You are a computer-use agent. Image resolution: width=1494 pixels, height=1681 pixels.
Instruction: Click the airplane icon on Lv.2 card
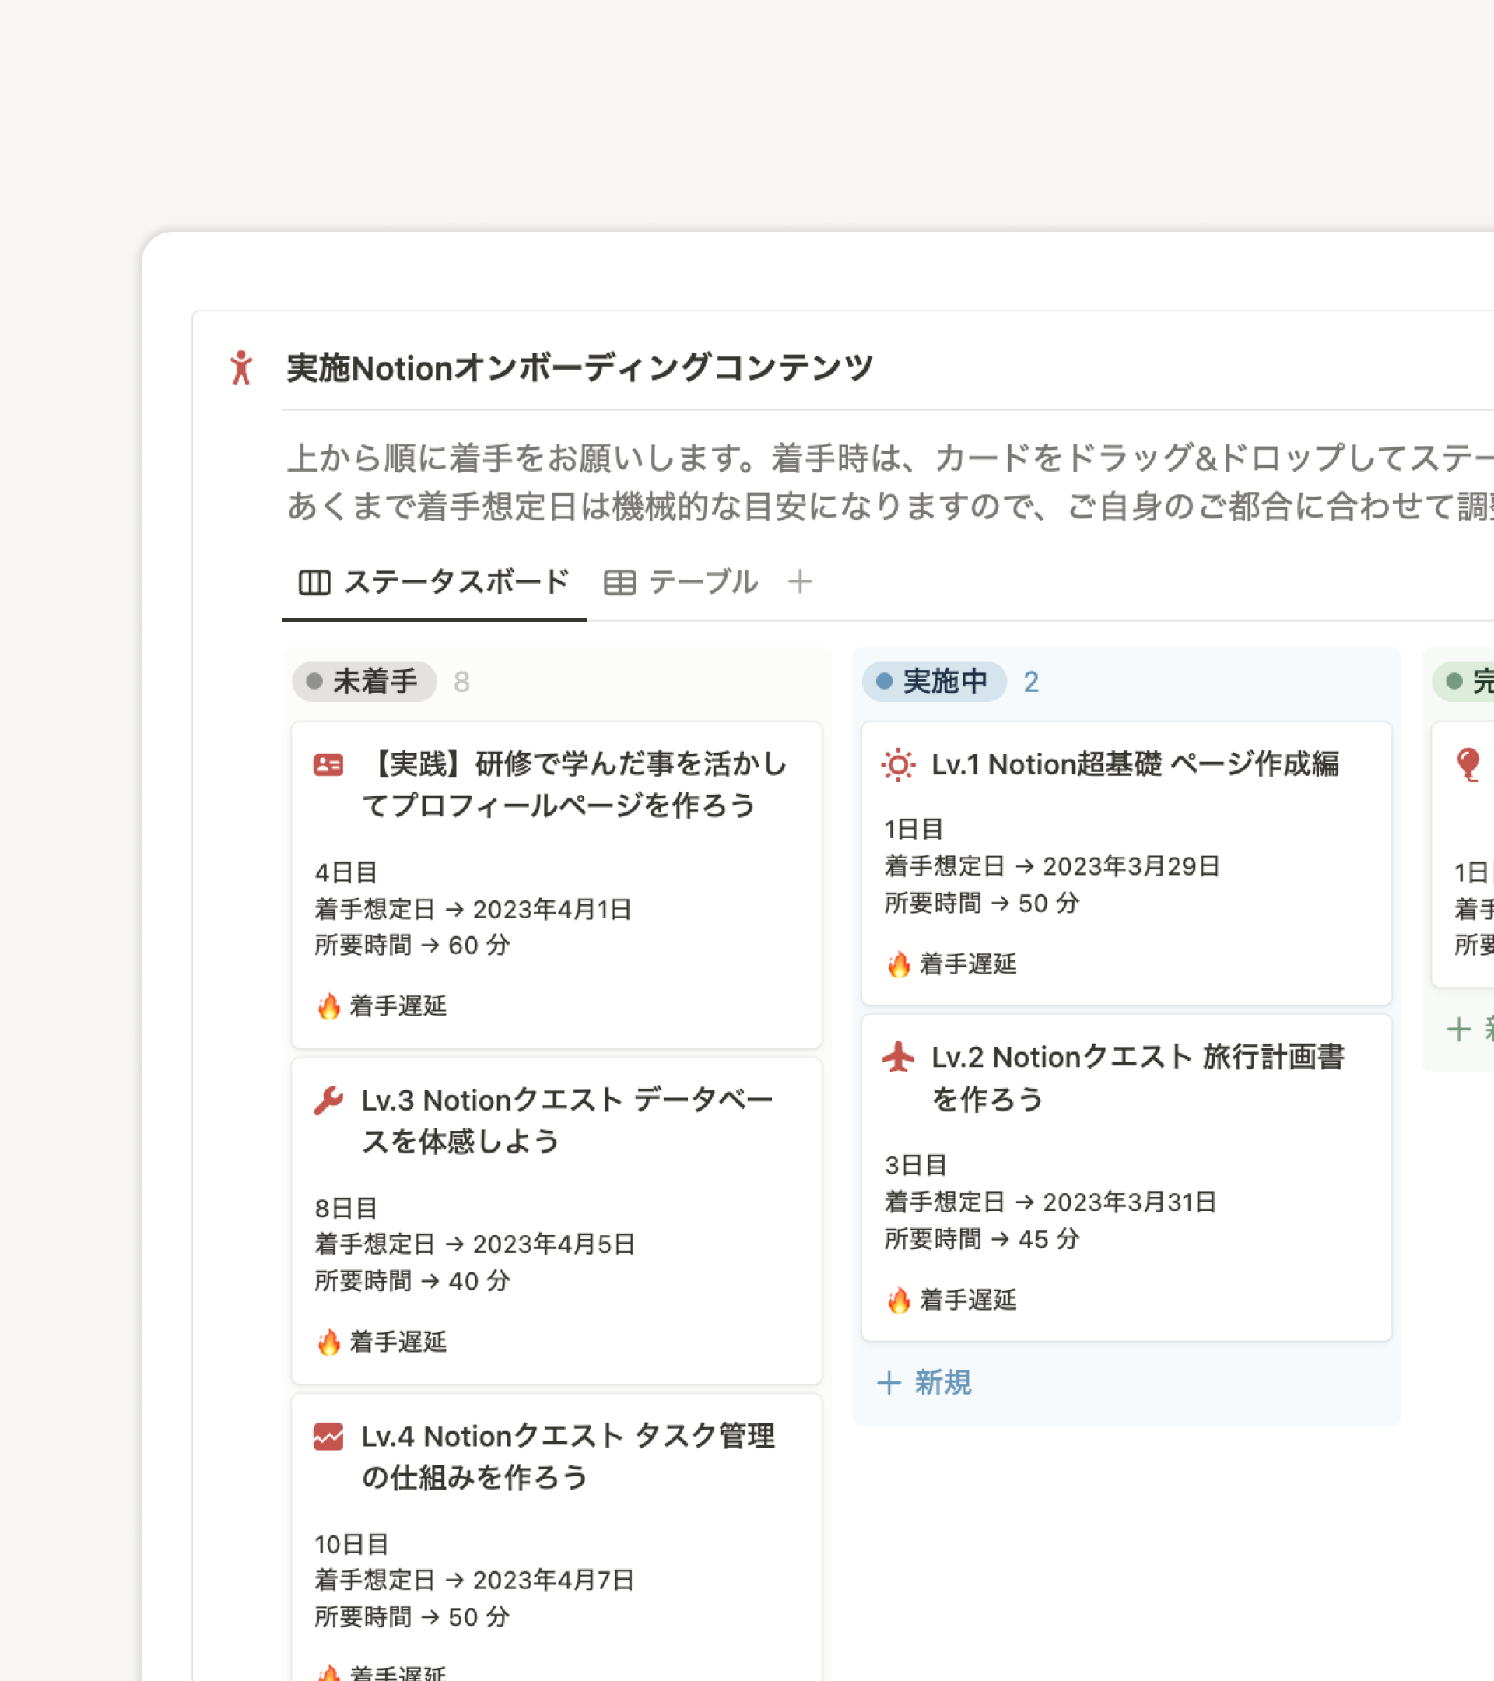898,1057
